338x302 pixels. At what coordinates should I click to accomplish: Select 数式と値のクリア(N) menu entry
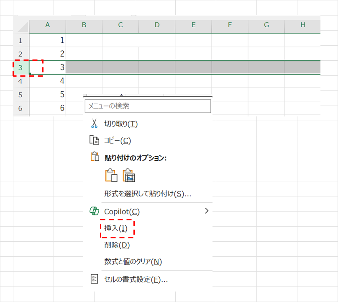(133, 262)
